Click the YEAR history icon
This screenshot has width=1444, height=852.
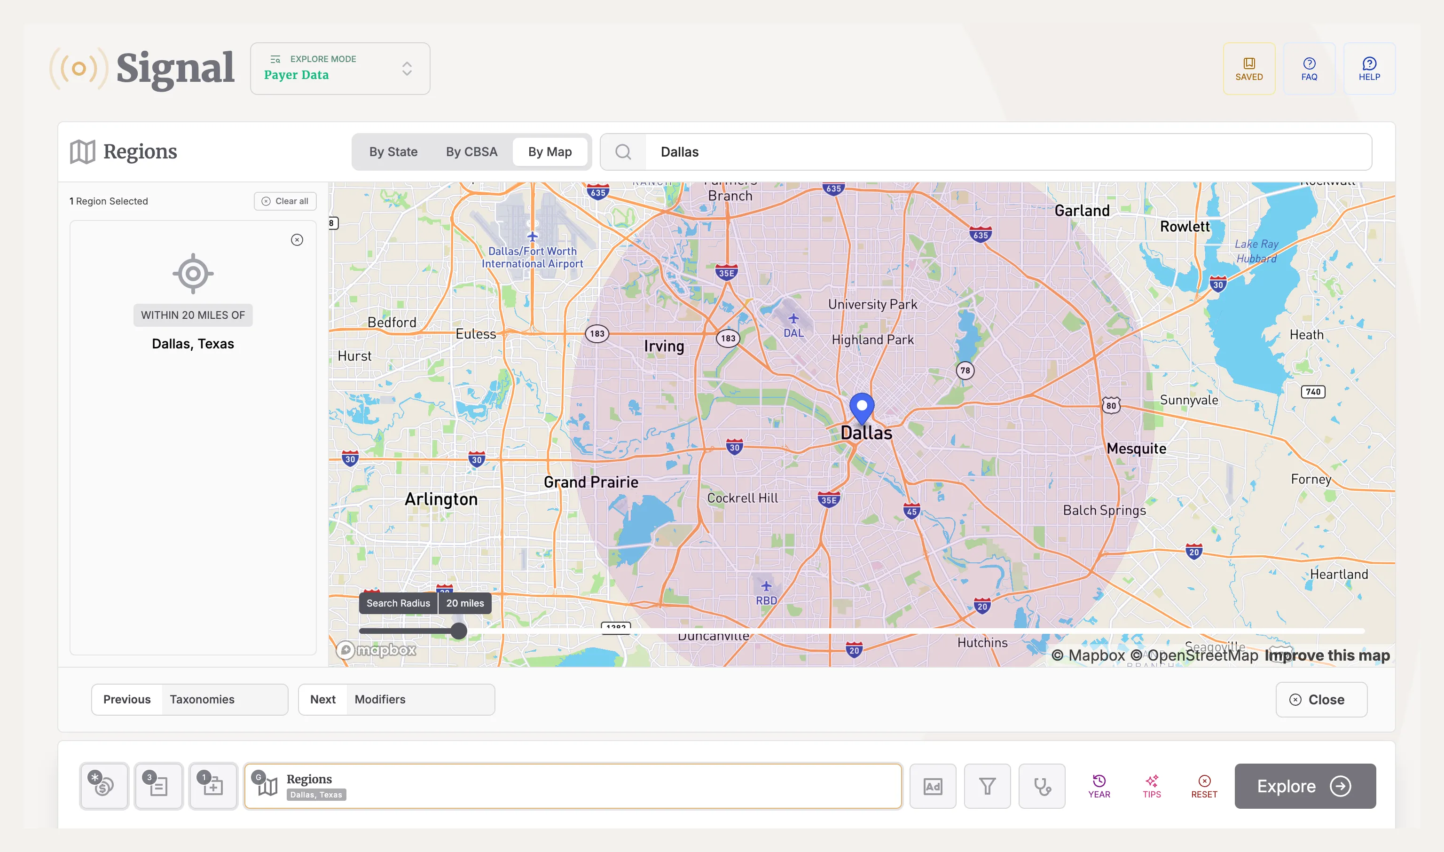(x=1099, y=786)
